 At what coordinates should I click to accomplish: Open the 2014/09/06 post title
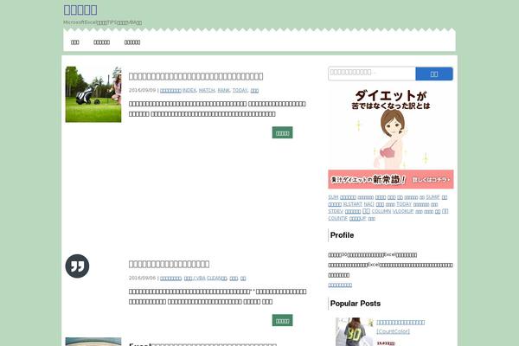[x=170, y=264]
